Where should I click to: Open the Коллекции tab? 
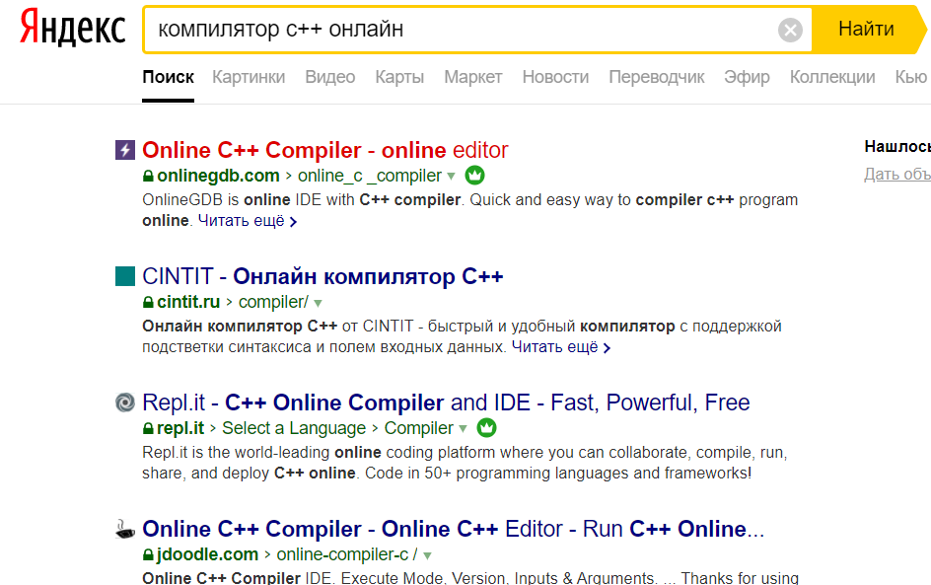coord(832,77)
